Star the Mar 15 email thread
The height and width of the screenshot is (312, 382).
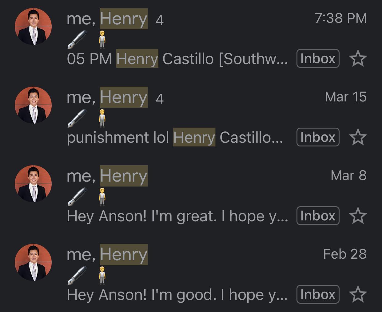tap(358, 137)
